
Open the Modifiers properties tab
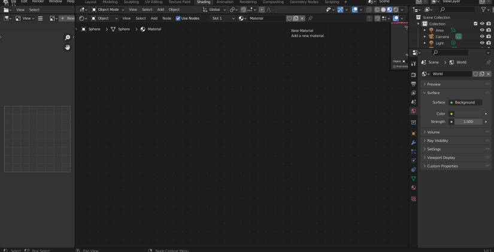[x=413, y=143]
